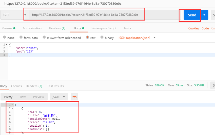Open the Headers (1) request tab
The image size is (215, 135).
(x=57, y=28)
